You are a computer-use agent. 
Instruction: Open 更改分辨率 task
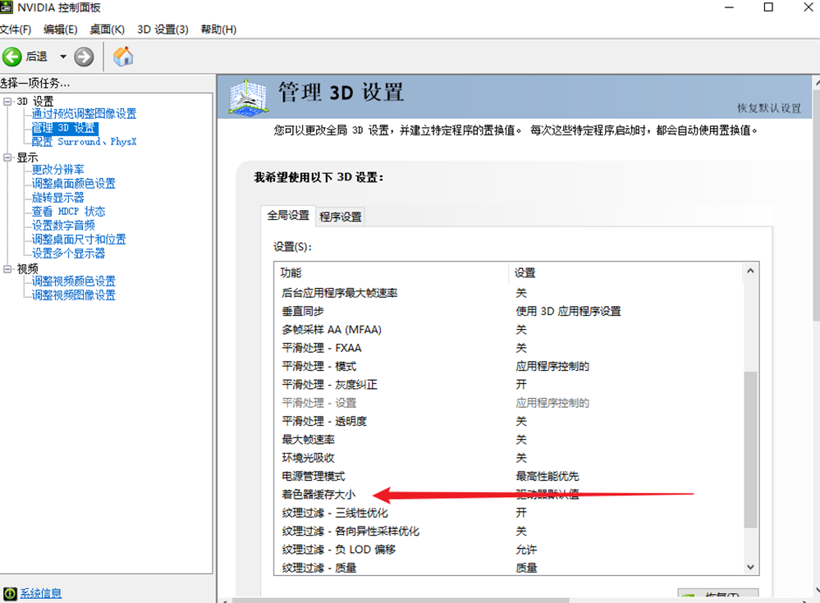[57, 170]
